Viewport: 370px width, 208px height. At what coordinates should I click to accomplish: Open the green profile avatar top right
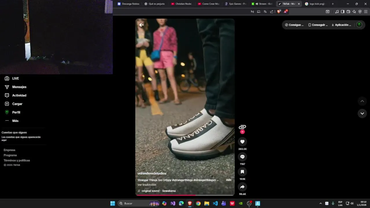359,25
